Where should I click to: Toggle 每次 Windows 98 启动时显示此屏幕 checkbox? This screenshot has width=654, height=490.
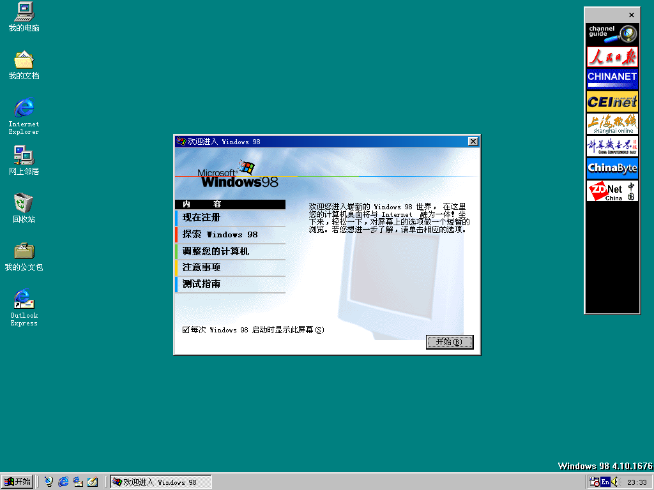(x=186, y=330)
